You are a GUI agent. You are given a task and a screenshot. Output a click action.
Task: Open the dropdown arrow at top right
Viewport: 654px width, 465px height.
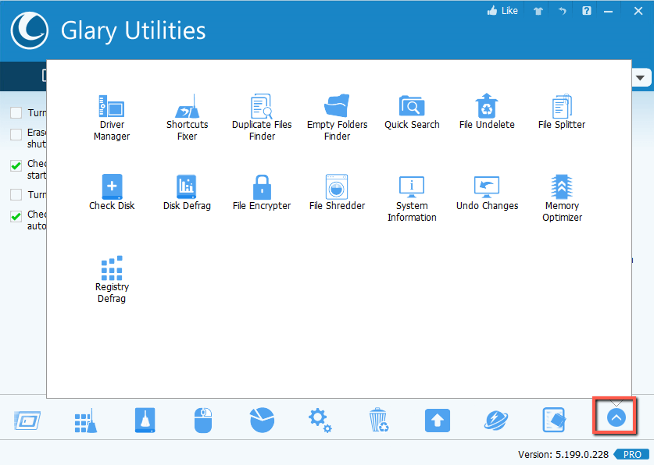pyautogui.click(x=640, y=77)
